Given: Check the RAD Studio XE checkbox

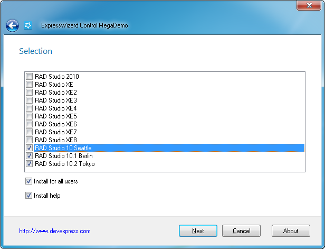Looking at the screenshot, I should (29, 84).
